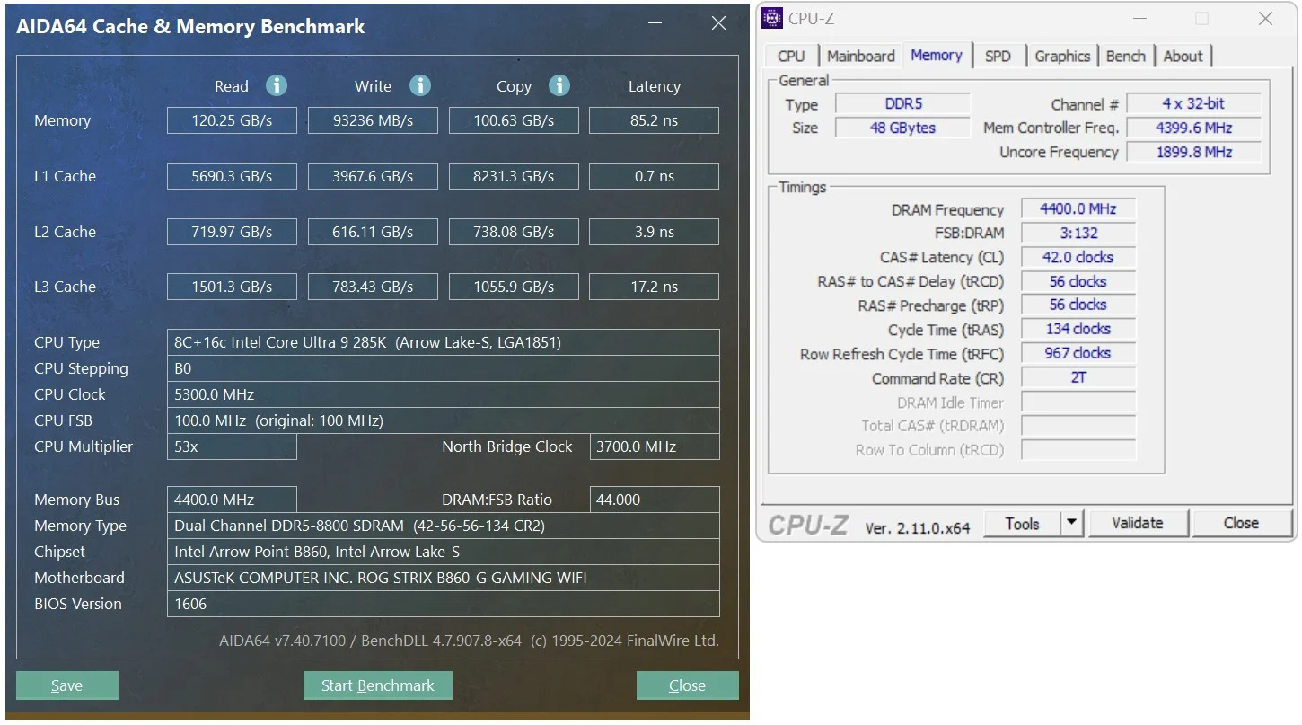The image size is (1302, 725).
Task: Close the CPU-Z window with the X
Action: coord(1264,18)
